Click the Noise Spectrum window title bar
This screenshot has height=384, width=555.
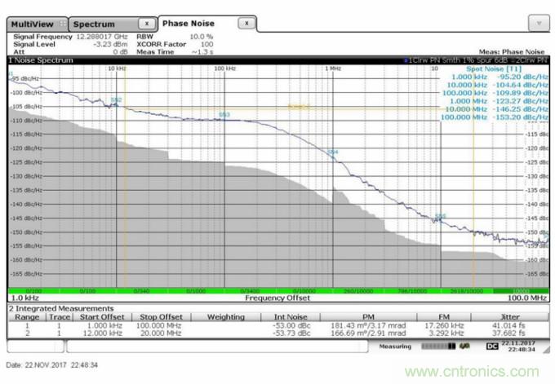click(x=163, y=60)
